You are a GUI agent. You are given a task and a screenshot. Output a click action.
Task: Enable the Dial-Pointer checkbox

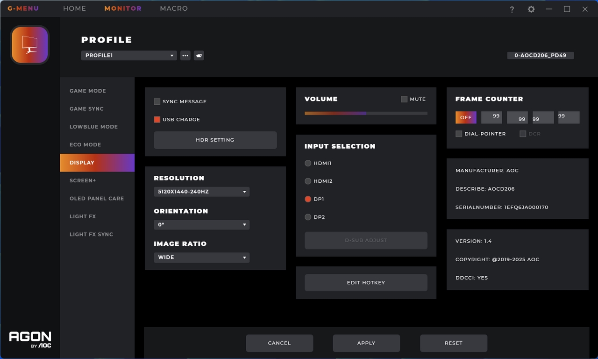[459, 134]
